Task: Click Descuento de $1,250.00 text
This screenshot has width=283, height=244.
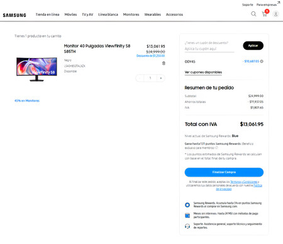Action: click(x=150, y=56)
